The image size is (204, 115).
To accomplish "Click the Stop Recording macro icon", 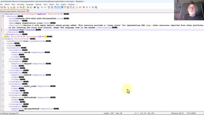I will pos(87,7).
